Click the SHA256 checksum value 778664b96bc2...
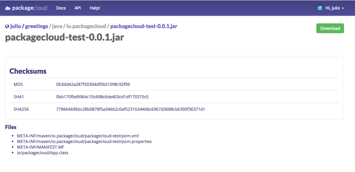The height and width of the screenshot is (172, 355). [131, 109]
